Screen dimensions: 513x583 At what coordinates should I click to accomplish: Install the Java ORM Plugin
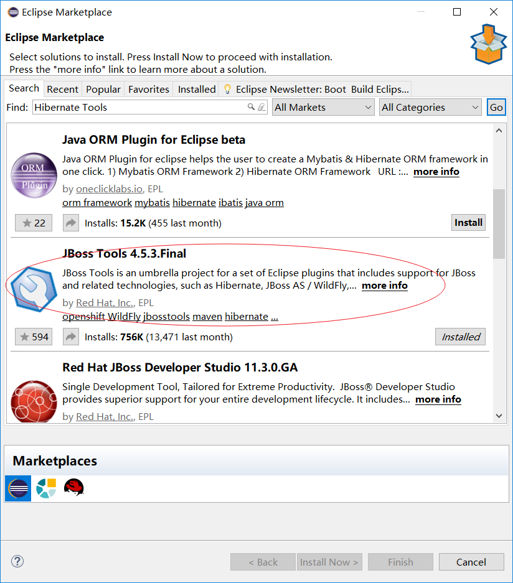[x=468, y=222]
